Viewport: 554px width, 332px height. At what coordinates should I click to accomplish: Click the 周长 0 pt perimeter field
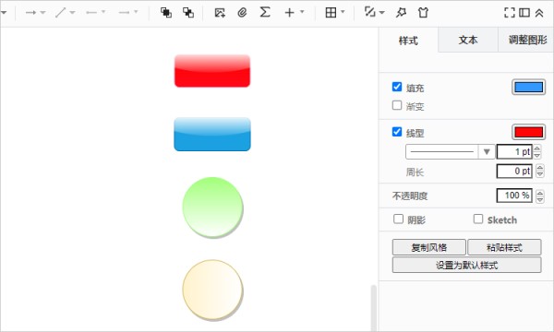pyautogui.click(x=514, y=172)
